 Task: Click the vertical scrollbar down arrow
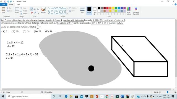[x=176, y=87]
